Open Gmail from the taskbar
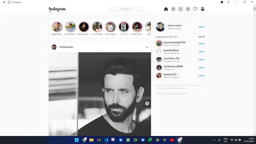 99,140
